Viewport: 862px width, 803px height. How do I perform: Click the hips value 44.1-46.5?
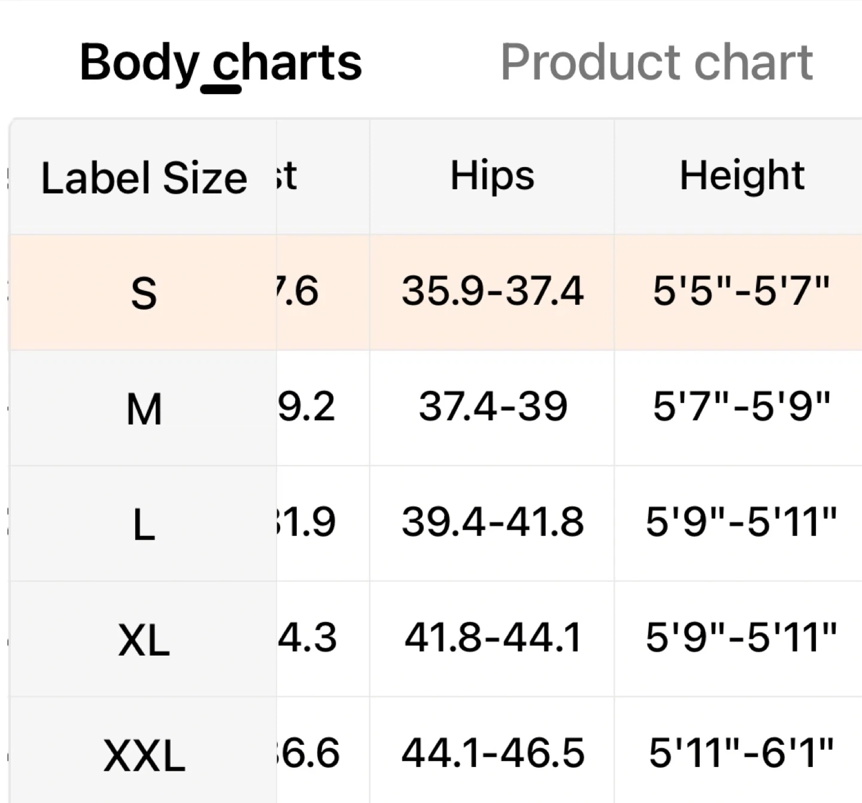(x=492, y=753)
